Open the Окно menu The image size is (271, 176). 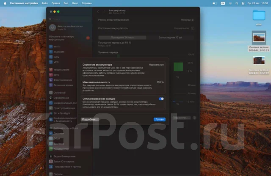[x=75, y=3]
